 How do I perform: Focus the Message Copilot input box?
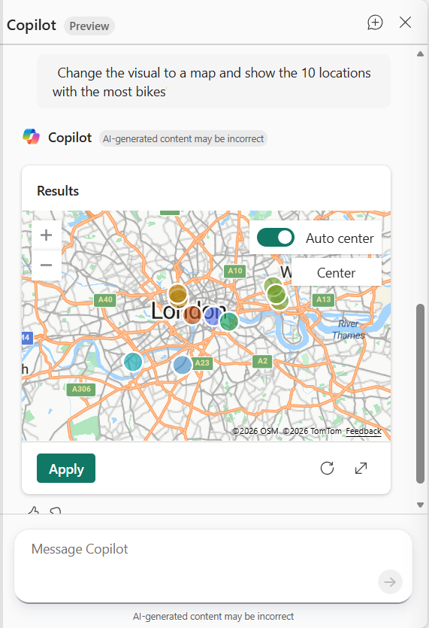click(x=213, y=566)
